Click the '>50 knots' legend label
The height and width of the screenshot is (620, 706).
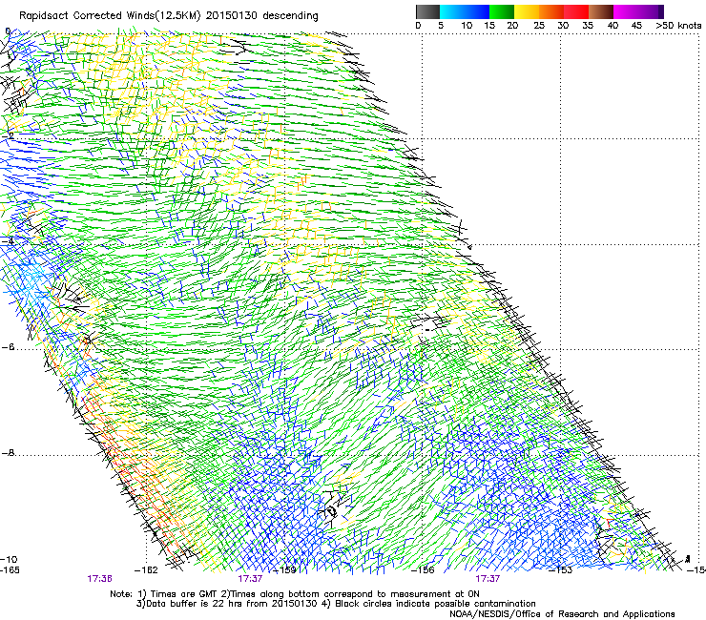pyautogui.click(x=678, y=25)
